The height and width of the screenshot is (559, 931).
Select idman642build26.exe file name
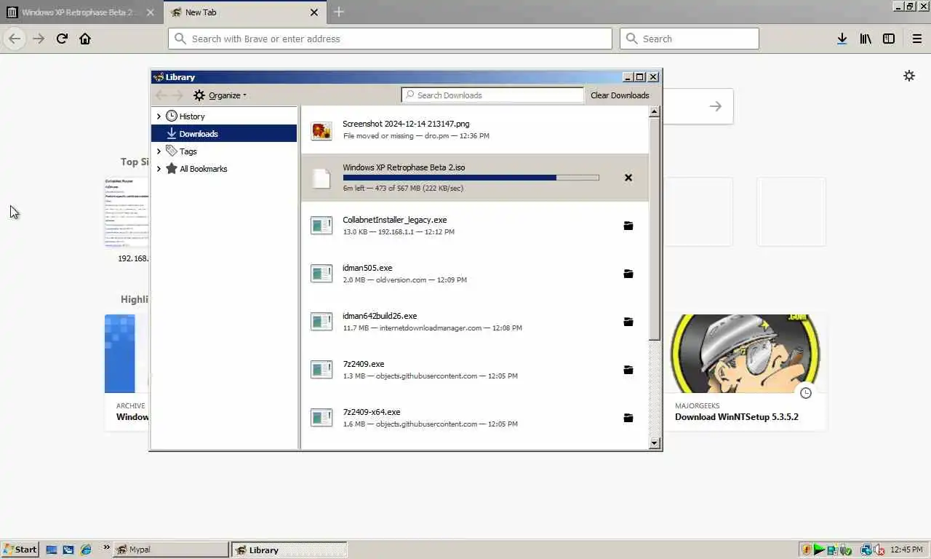[380, 316]
